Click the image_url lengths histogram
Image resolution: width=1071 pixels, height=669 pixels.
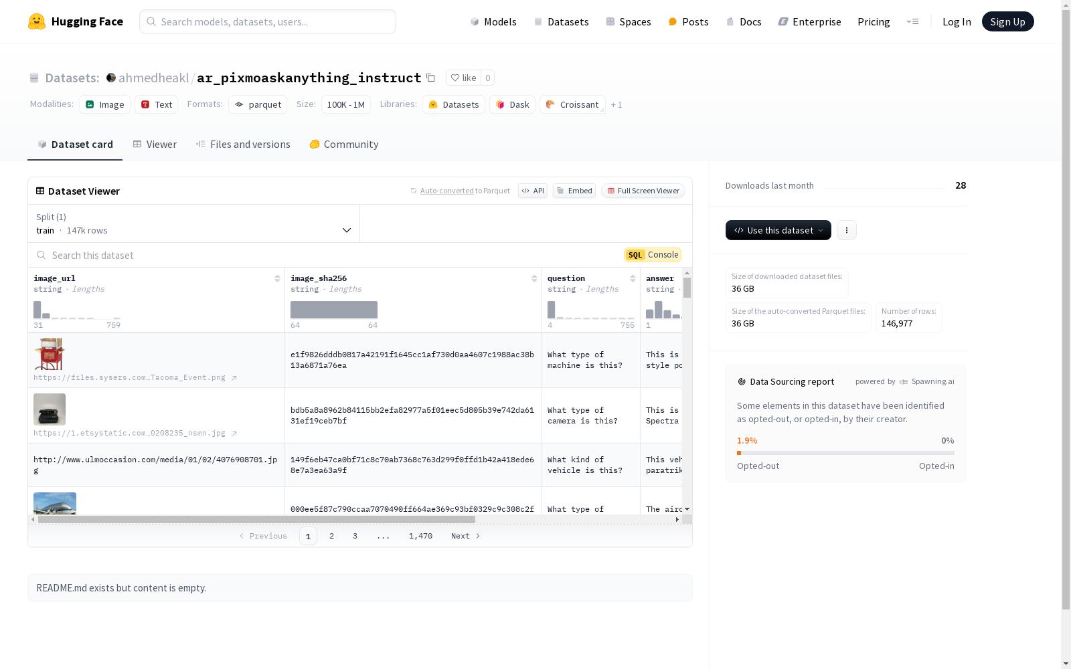(77, 310)
